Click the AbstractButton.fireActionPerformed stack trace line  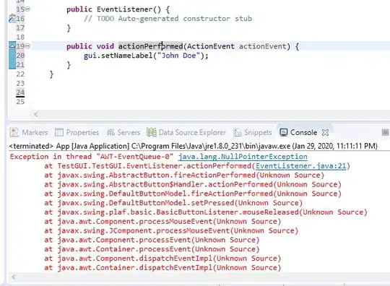click(x=184, y=175)
